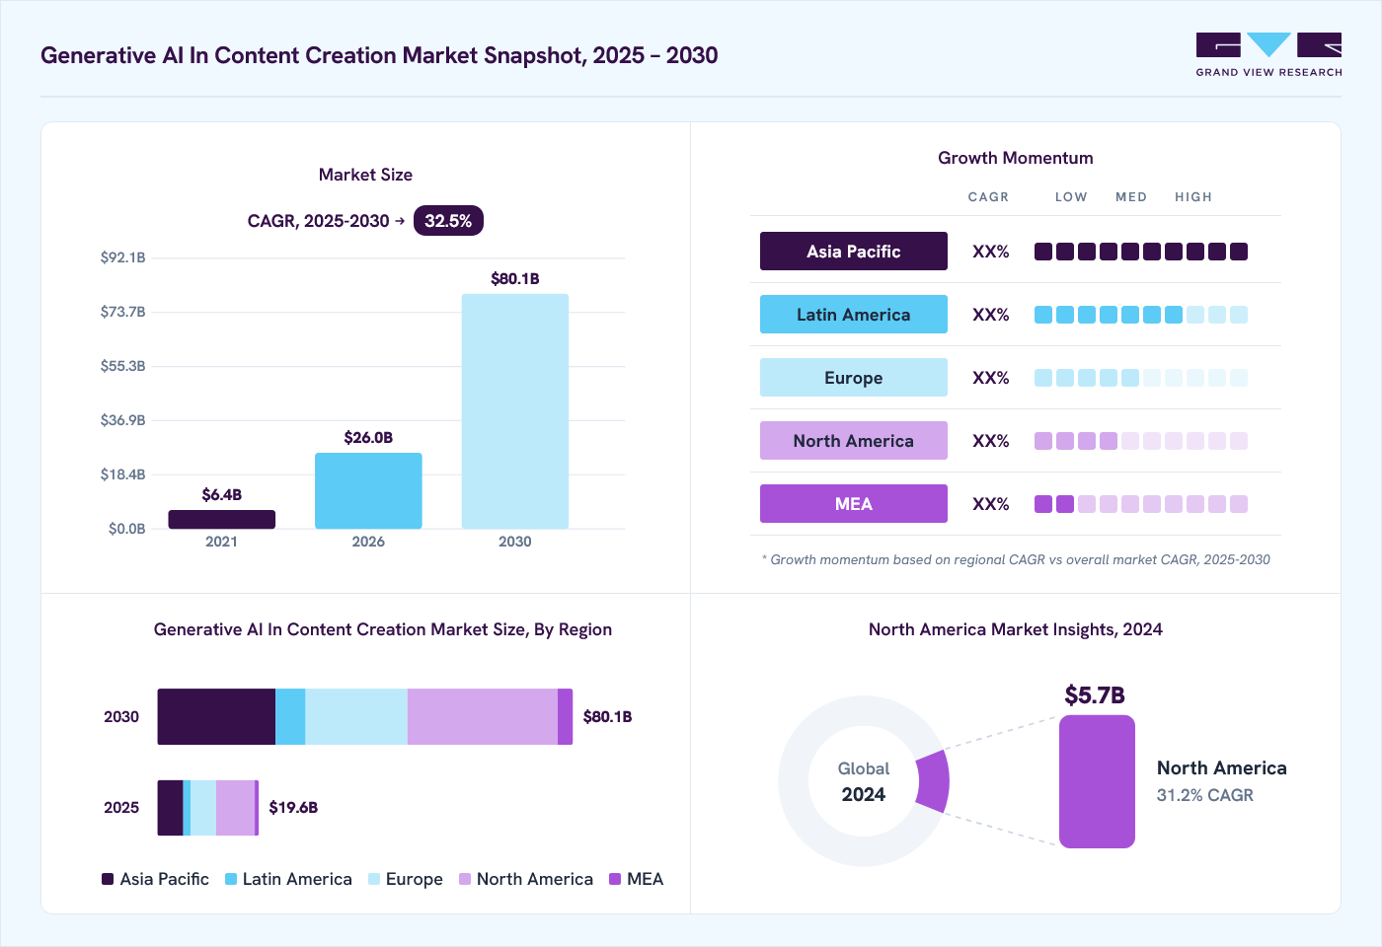This screenshot has width=1382, height=947.
Task: Click the North America momentum squares row
Action: 1141,441
